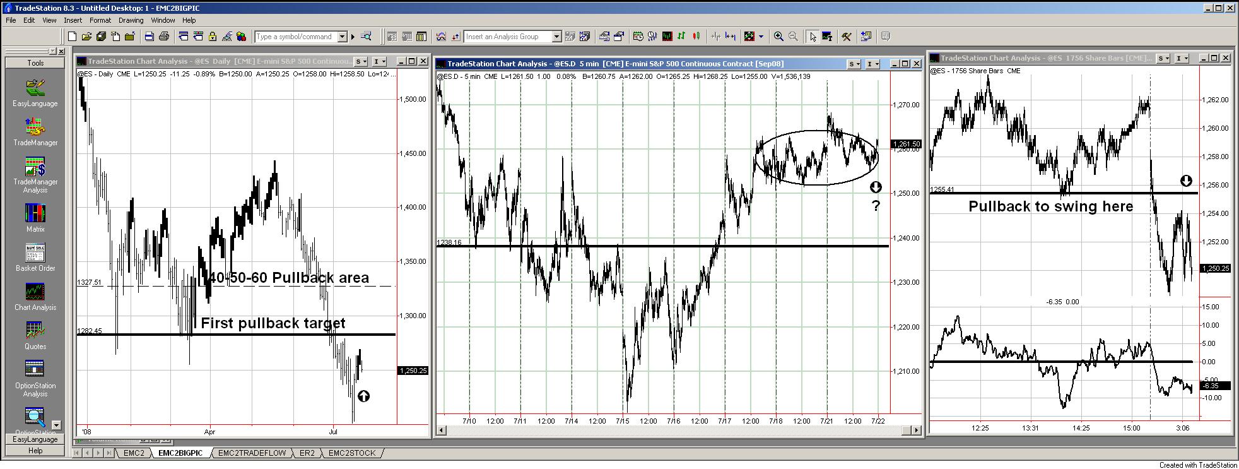Click the Zoom In magnifier icon
This screenshot has height=469, width=1239.
point(778,37)
